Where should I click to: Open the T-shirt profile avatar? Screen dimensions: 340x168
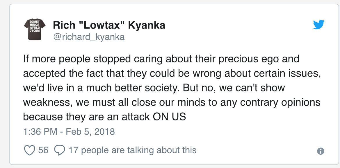[x=35, y=29]
